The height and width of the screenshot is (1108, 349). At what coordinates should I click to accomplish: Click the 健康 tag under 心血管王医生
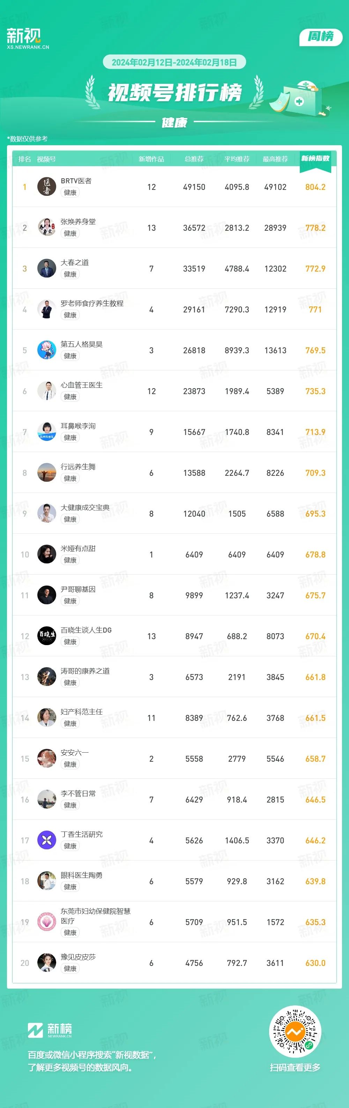(70, 397)
